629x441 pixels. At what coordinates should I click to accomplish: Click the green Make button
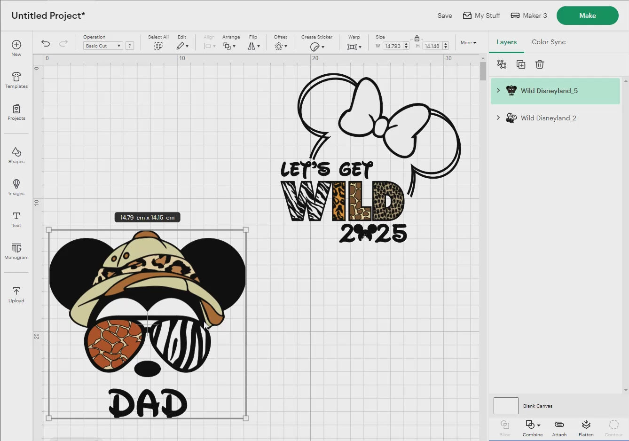[588, 16]
